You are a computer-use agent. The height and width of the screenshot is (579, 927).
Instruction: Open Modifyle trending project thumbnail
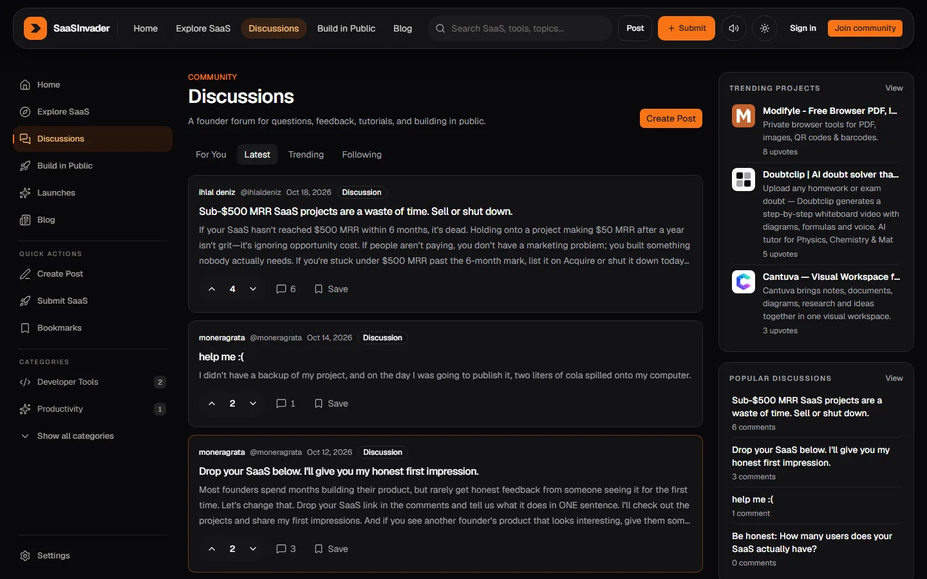744,116
